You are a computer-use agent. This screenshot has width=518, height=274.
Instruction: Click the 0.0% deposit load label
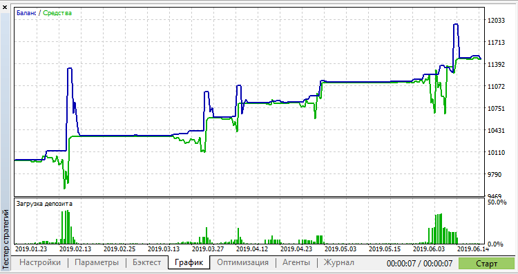495,244
